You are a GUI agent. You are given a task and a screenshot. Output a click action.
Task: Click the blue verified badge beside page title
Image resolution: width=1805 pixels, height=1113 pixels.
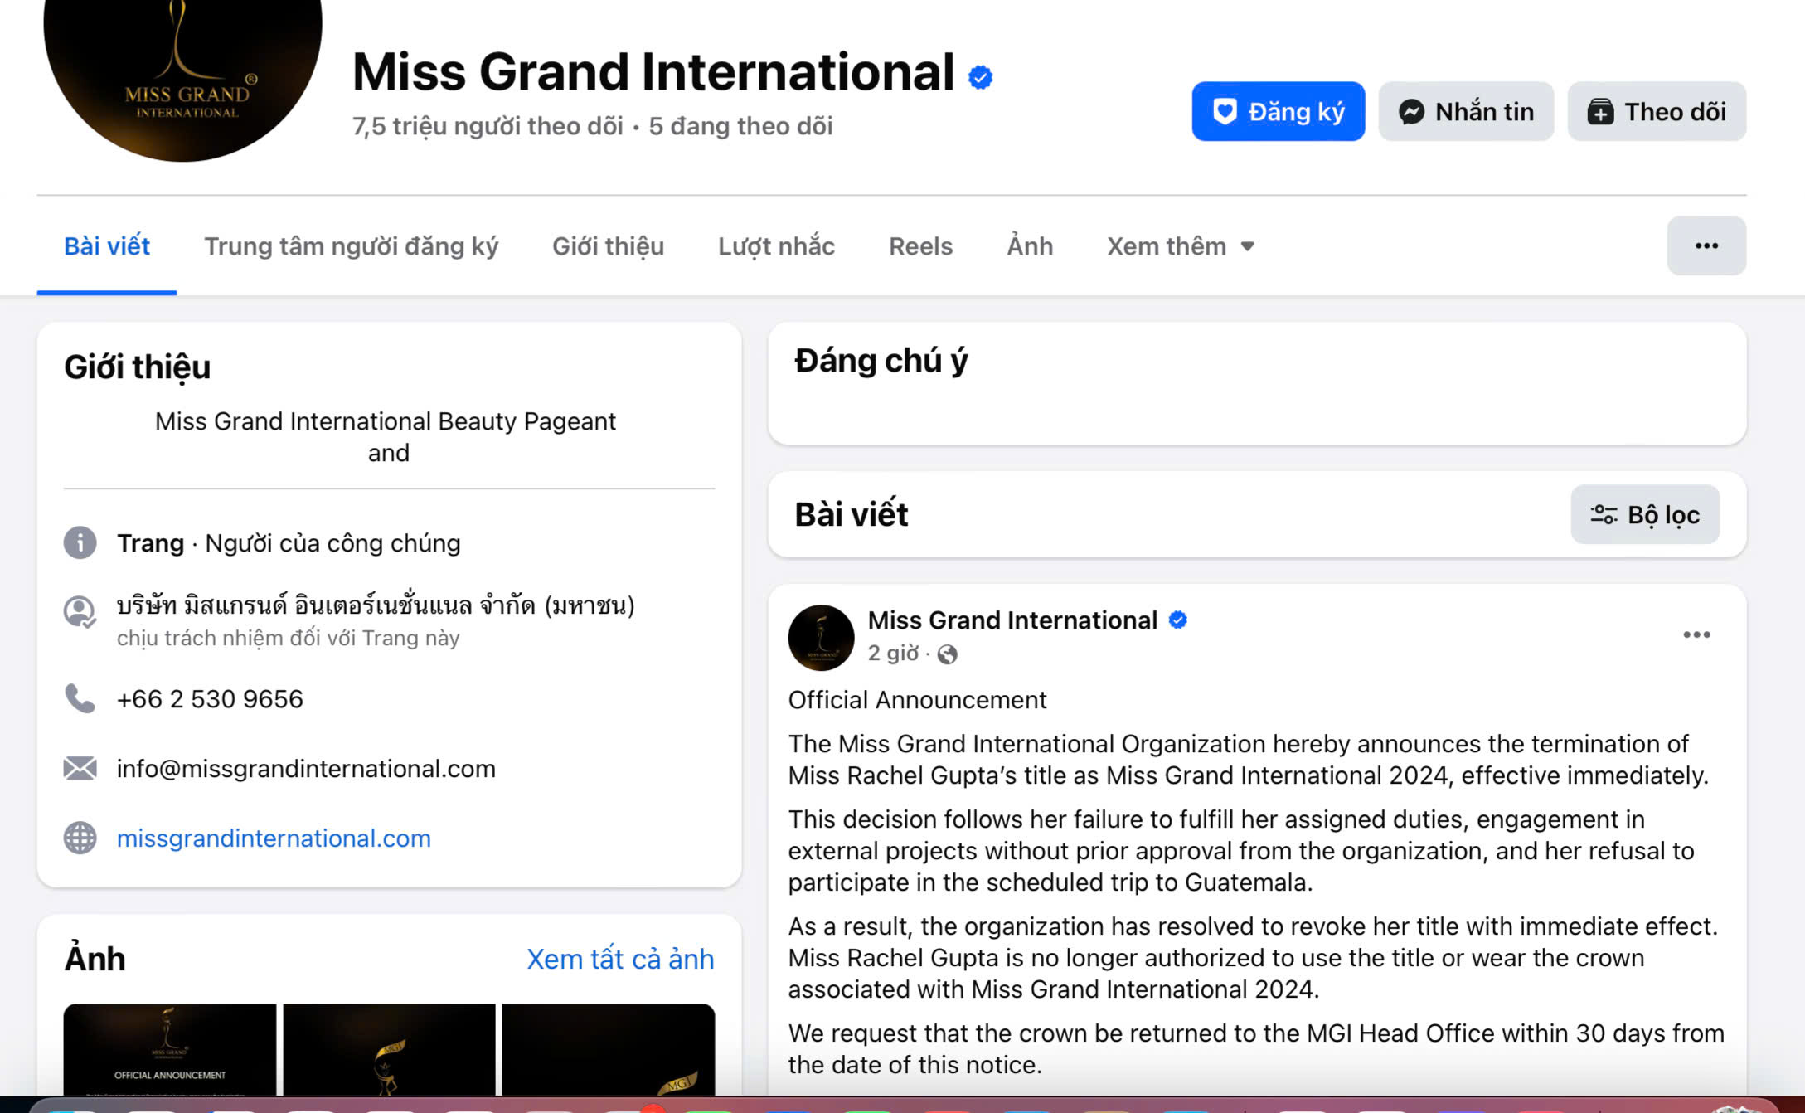coord(980,77)
